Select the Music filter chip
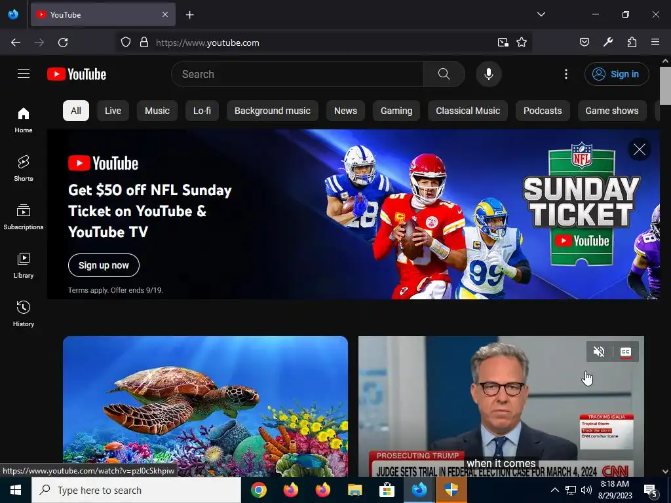671x503 pixels. tap(157, 111)
